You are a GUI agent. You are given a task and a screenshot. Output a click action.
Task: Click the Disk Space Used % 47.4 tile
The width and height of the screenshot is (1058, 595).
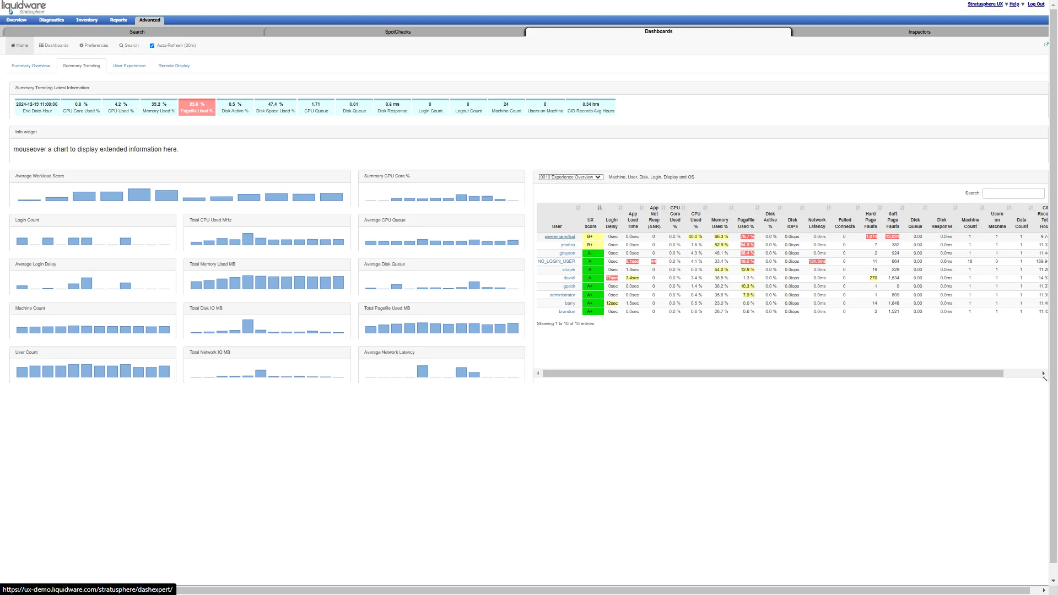point(276,107)
